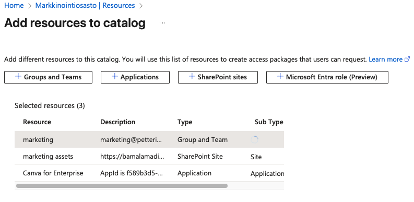
Task: Sort by the Description column header
Action: pos(118,122)
